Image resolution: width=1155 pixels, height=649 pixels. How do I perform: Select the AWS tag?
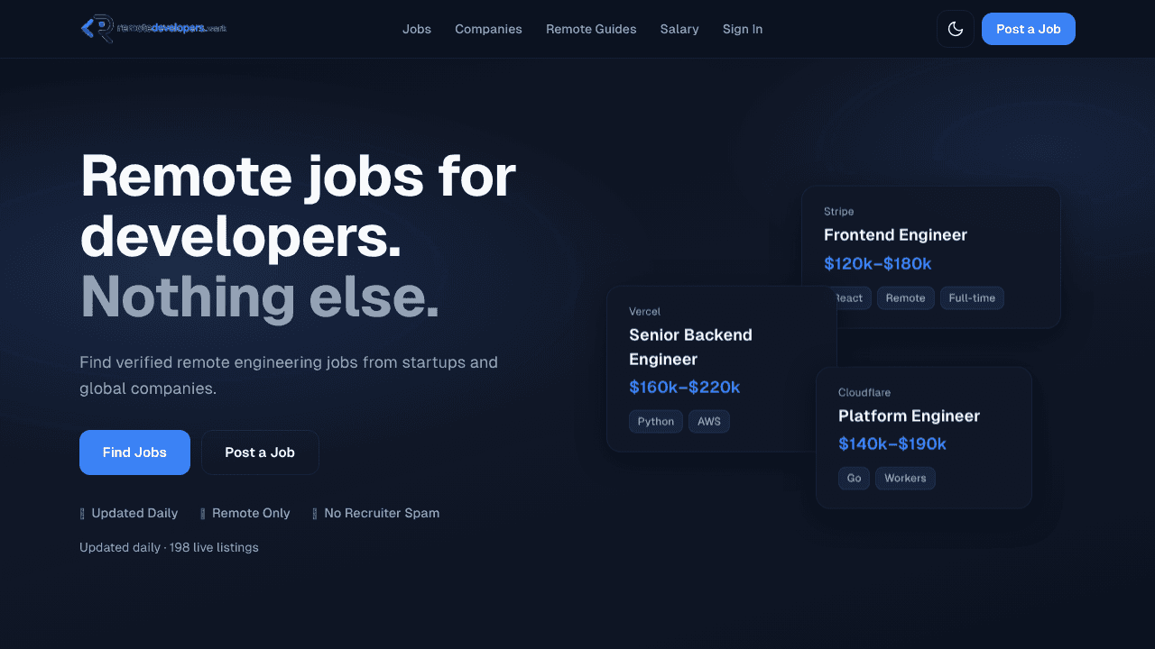709,421
